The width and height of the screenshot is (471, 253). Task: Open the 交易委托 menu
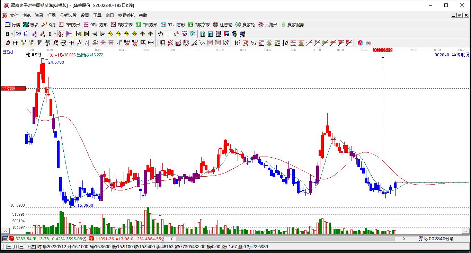(126, 16)
